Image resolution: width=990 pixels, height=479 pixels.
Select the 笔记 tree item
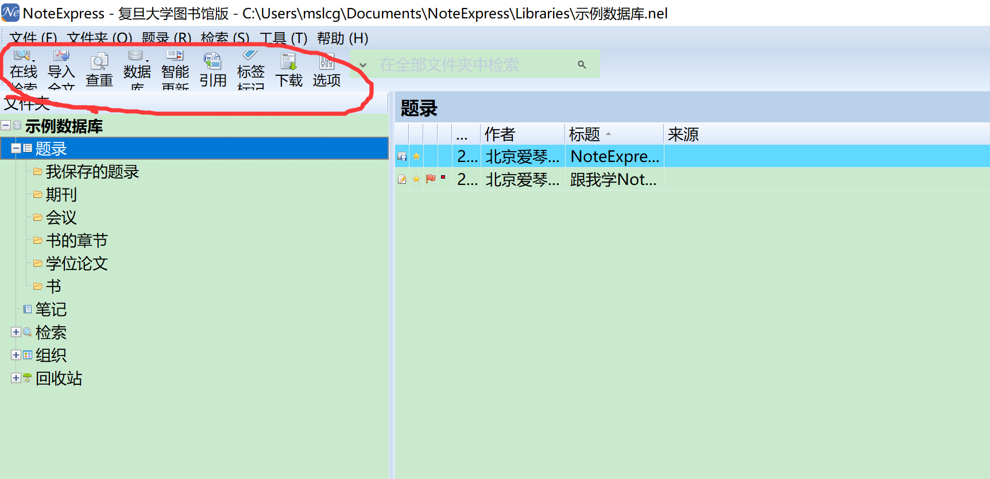pos(51,309)
